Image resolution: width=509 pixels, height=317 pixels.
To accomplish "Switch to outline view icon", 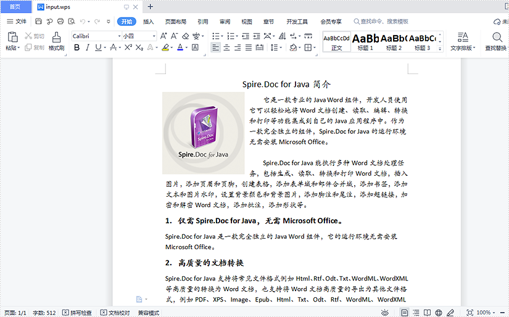I will (x=416, y=313).
